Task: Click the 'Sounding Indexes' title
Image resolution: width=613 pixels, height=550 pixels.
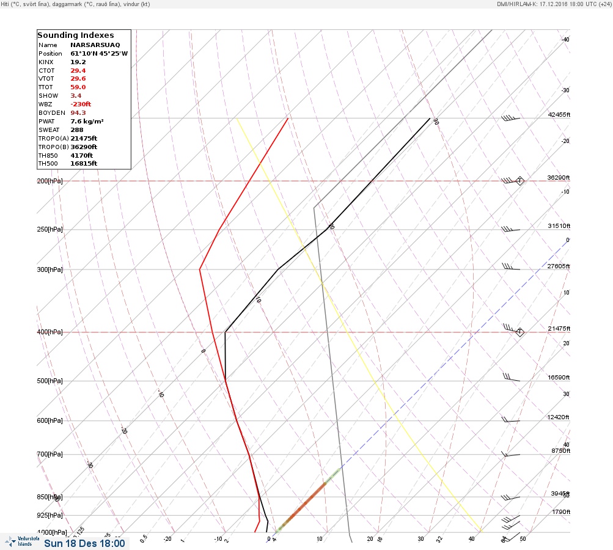Action: pos(75,35)
